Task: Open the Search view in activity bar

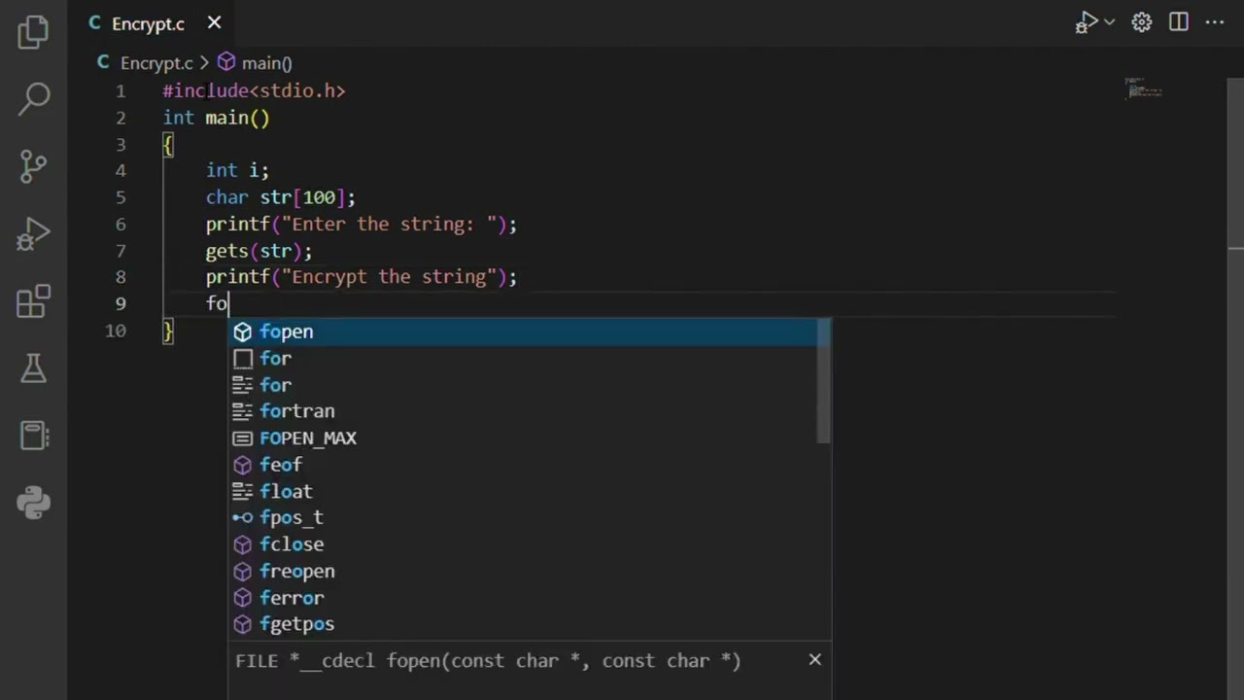Action: pos(34,97)
